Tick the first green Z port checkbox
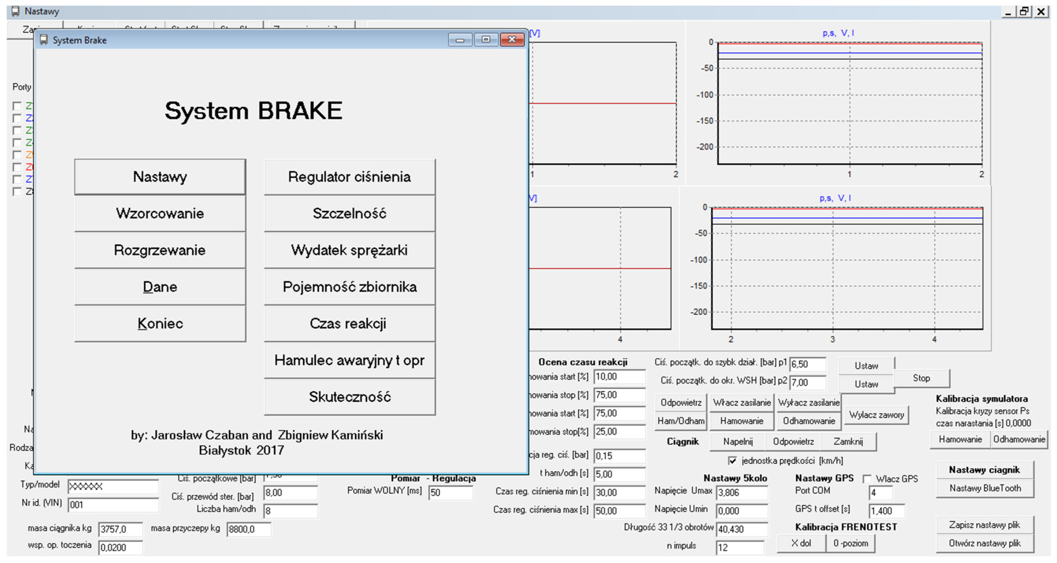This screenshot has height=563, width=1057. click(x=17, y=106)
